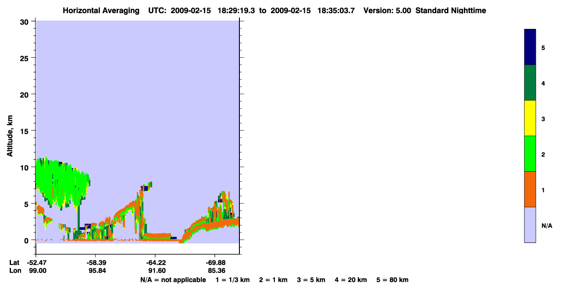Click the lavender N/A legend swatch
The width and height of the screenshot is (570, 292).
pos(530,225)
